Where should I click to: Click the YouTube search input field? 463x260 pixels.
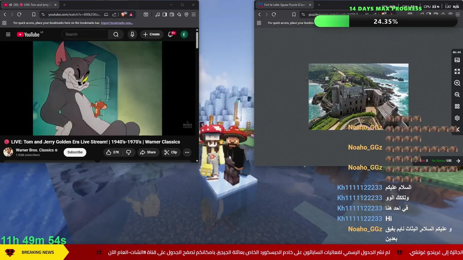(x=85, y=34)
